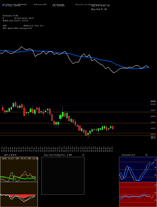The image size is (157, 207).
Task: Click the blue Stochastics chart panel
Action: pyautogui.click(x=138, y=169)
